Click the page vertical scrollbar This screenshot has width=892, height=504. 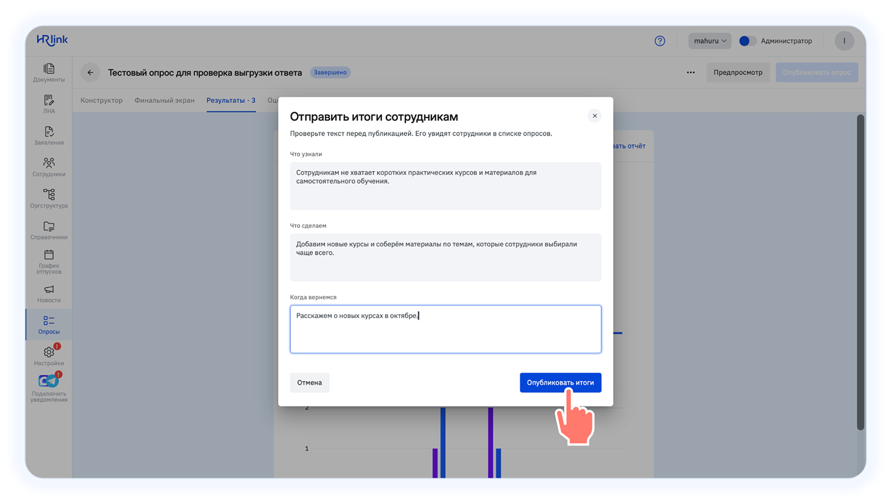point(860,272)
